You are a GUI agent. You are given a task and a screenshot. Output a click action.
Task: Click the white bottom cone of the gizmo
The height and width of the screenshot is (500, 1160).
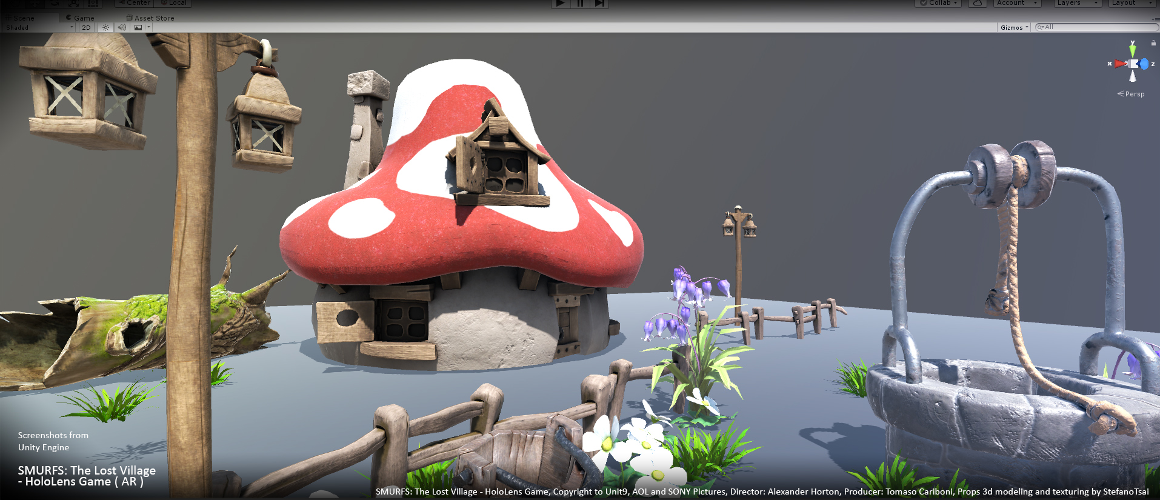[1132, 76]
